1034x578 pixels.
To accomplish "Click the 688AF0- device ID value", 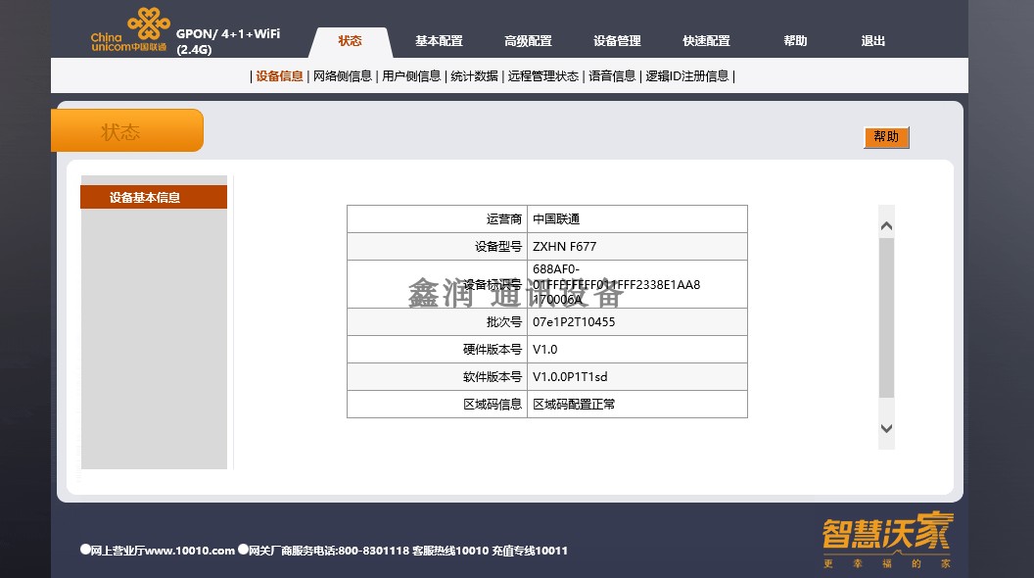I will (x=617, y=284).
